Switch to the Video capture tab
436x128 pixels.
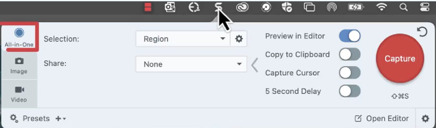(x=19, y=94)
